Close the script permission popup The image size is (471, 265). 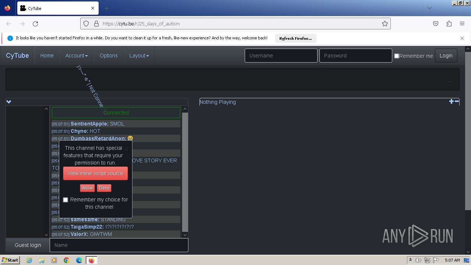[126, 149]
